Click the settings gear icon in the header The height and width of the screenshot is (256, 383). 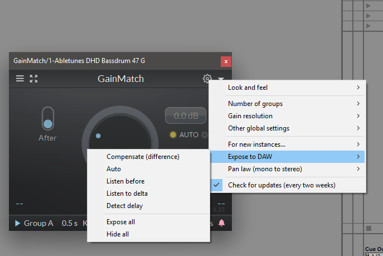coord(207,79)
